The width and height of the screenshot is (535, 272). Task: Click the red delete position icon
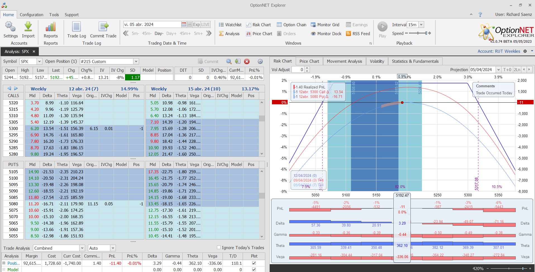coord(247,61)
